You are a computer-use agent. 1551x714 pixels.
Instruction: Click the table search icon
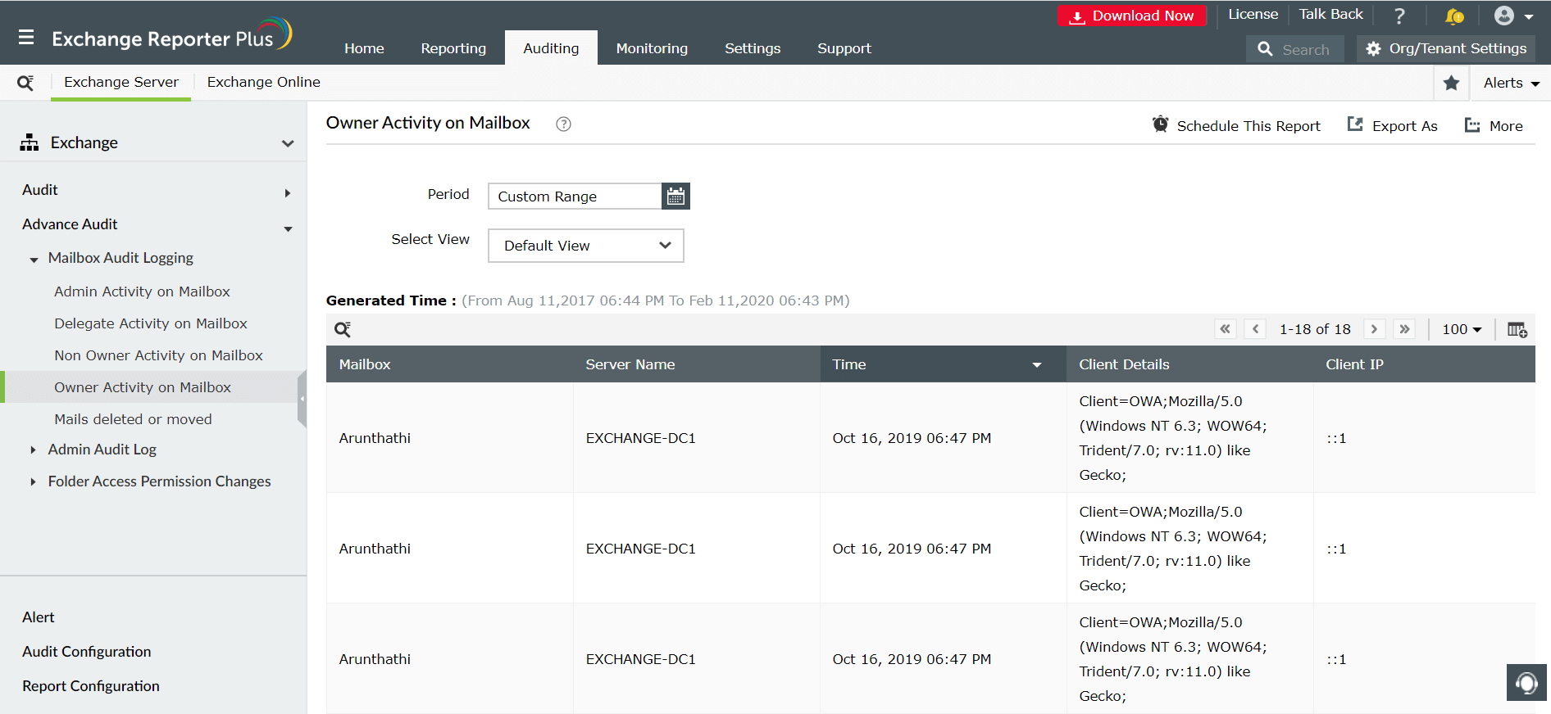point(343,329)
